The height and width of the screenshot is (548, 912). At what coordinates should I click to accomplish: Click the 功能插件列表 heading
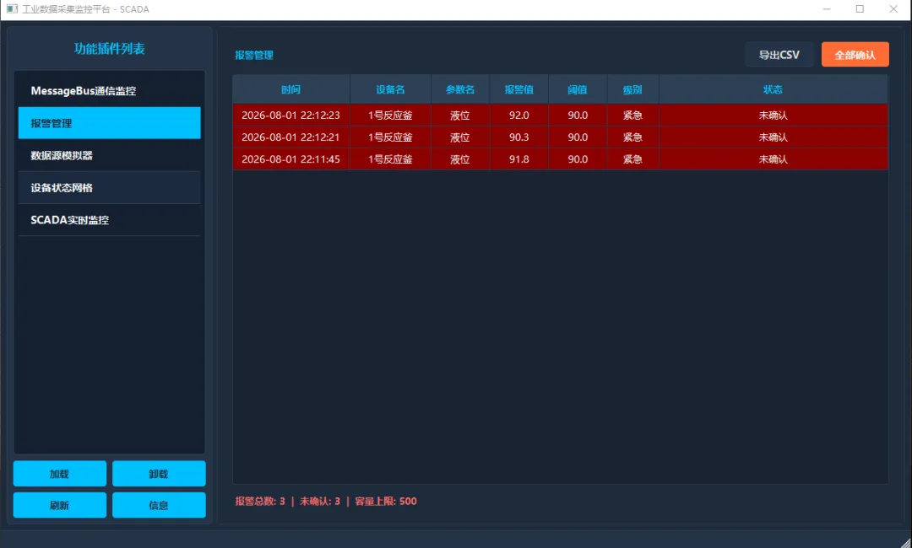coord(109,49)
